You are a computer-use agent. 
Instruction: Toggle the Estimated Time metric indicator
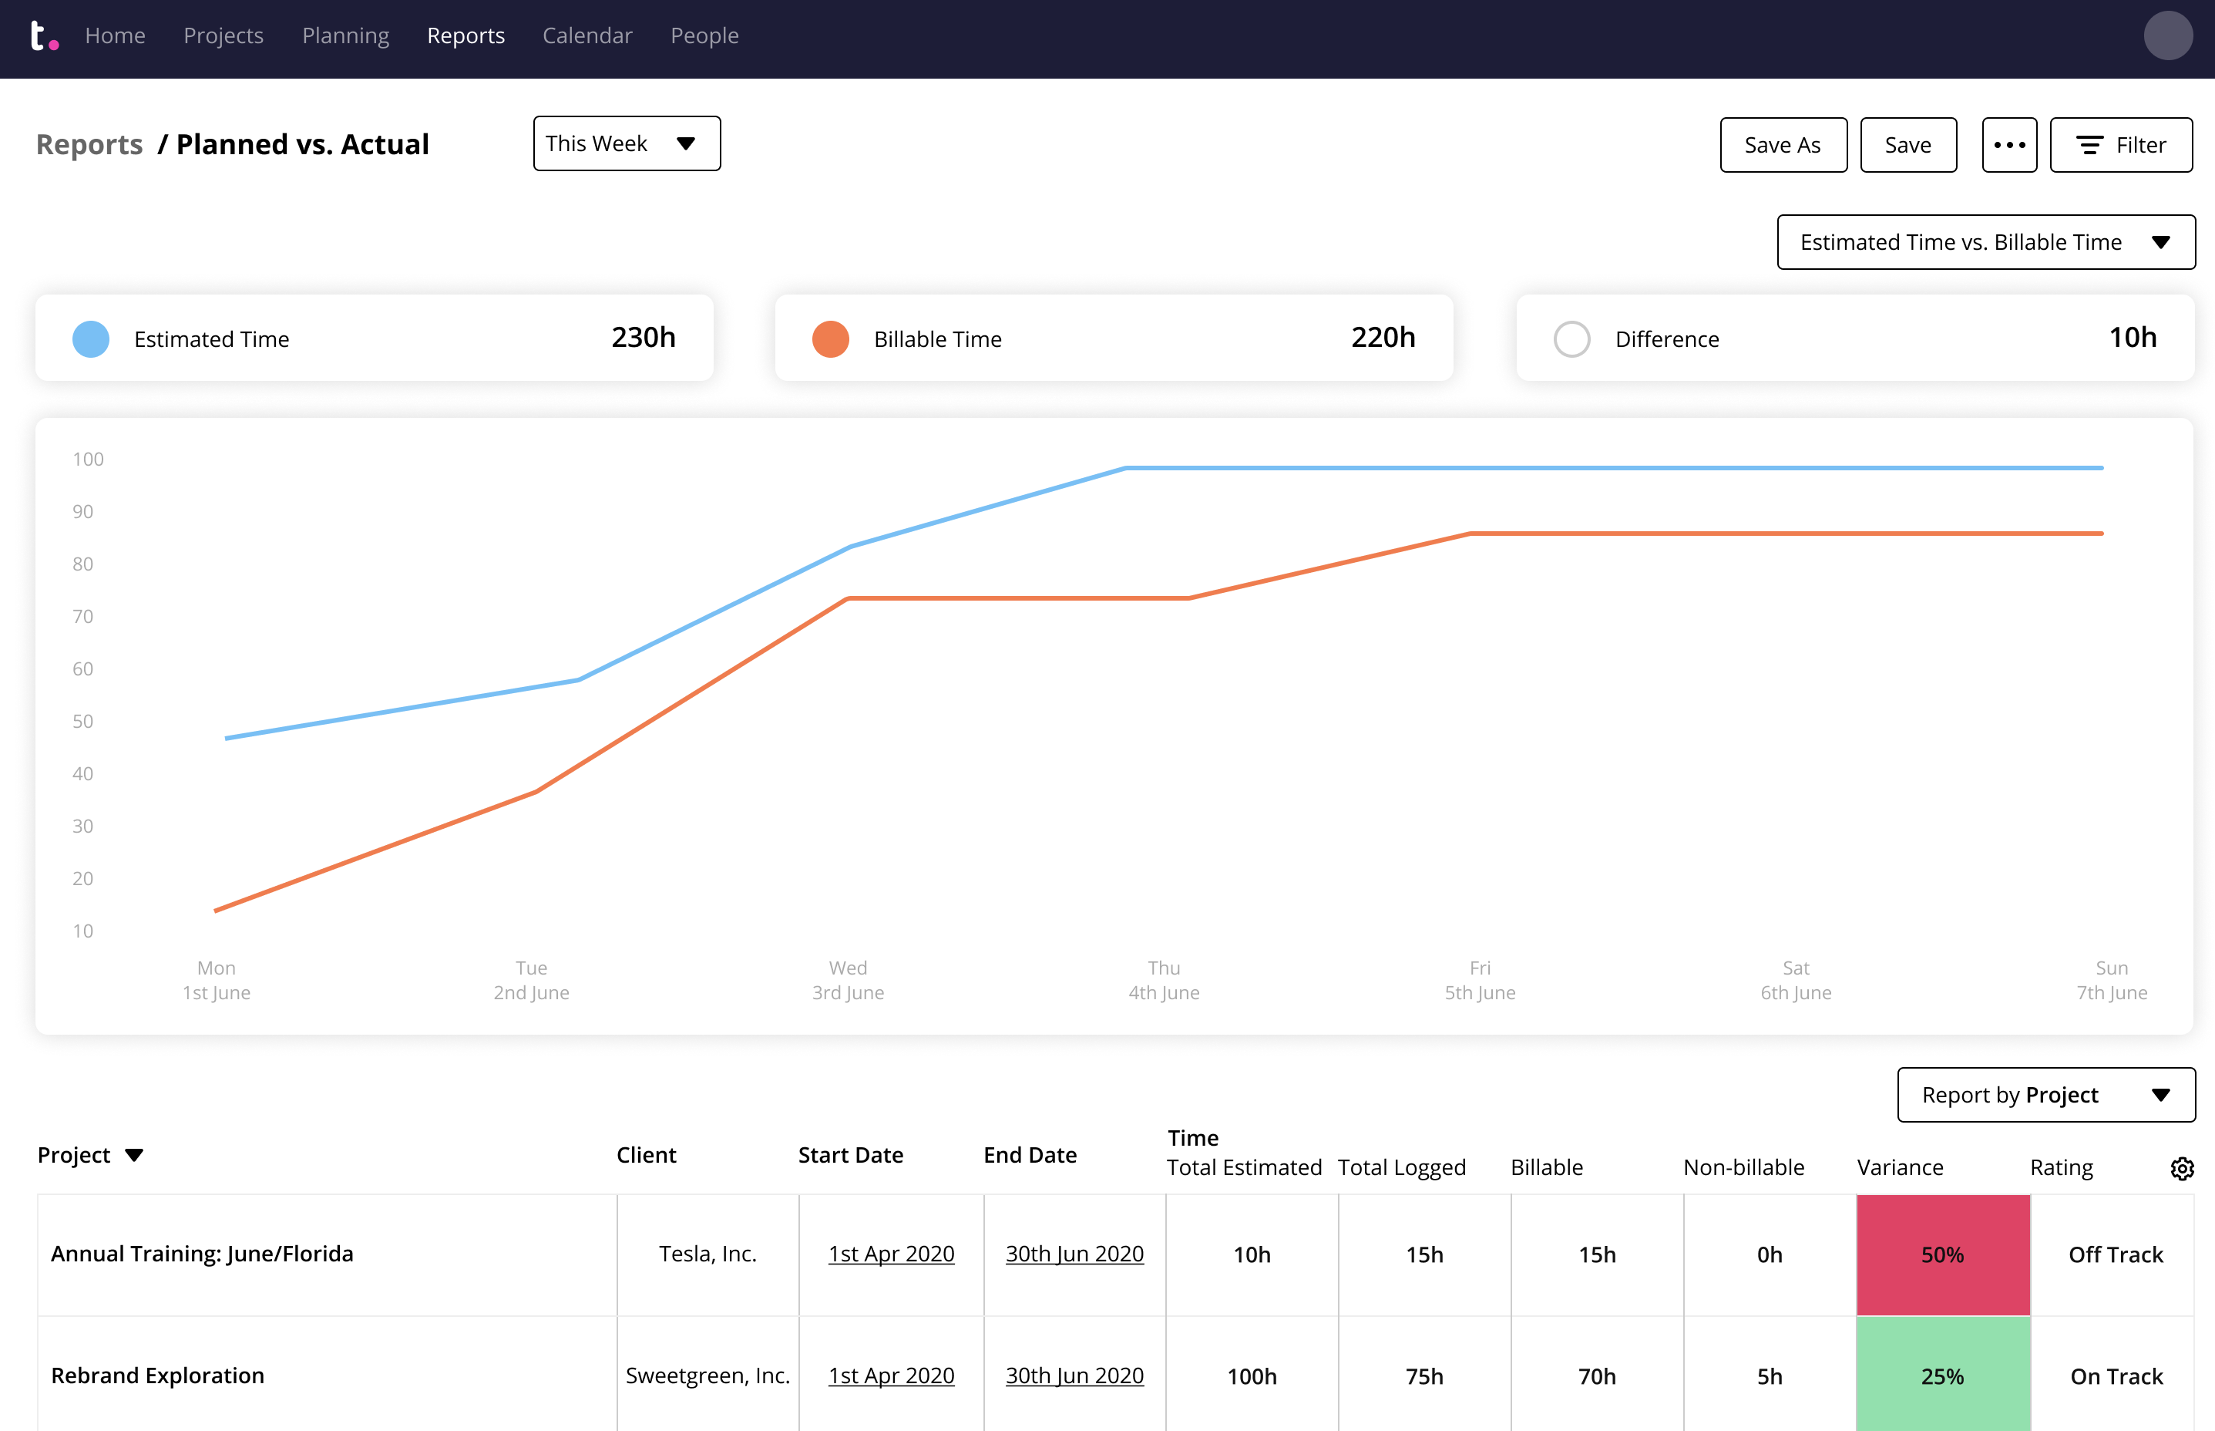[x=93, y=338]
